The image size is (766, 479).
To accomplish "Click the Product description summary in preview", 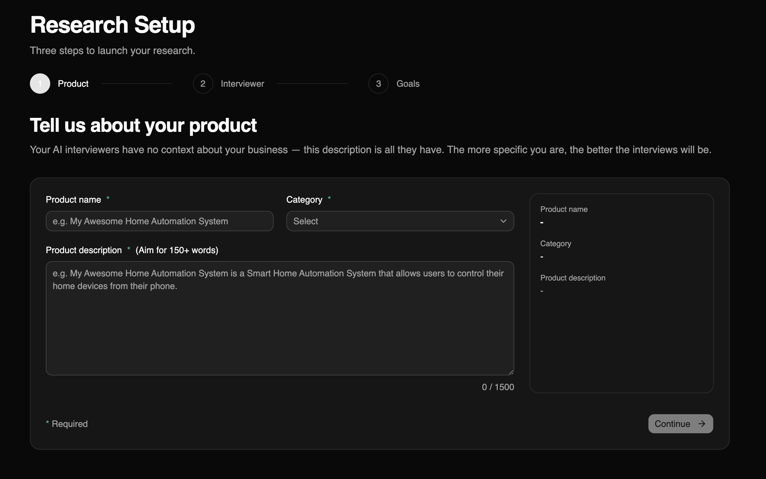I will (x=573, y=284).
